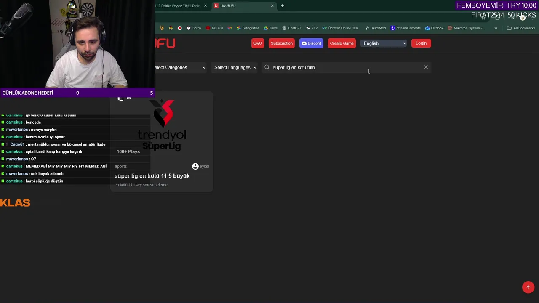Image resolution: width=539 pixels, height=303 pixels.
Task: Open the Fotoğraflar bookmark
Action: click(x=248, y=28)
